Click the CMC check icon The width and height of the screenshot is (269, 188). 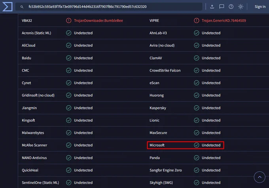pyautogui.click(x=68, y=70)
